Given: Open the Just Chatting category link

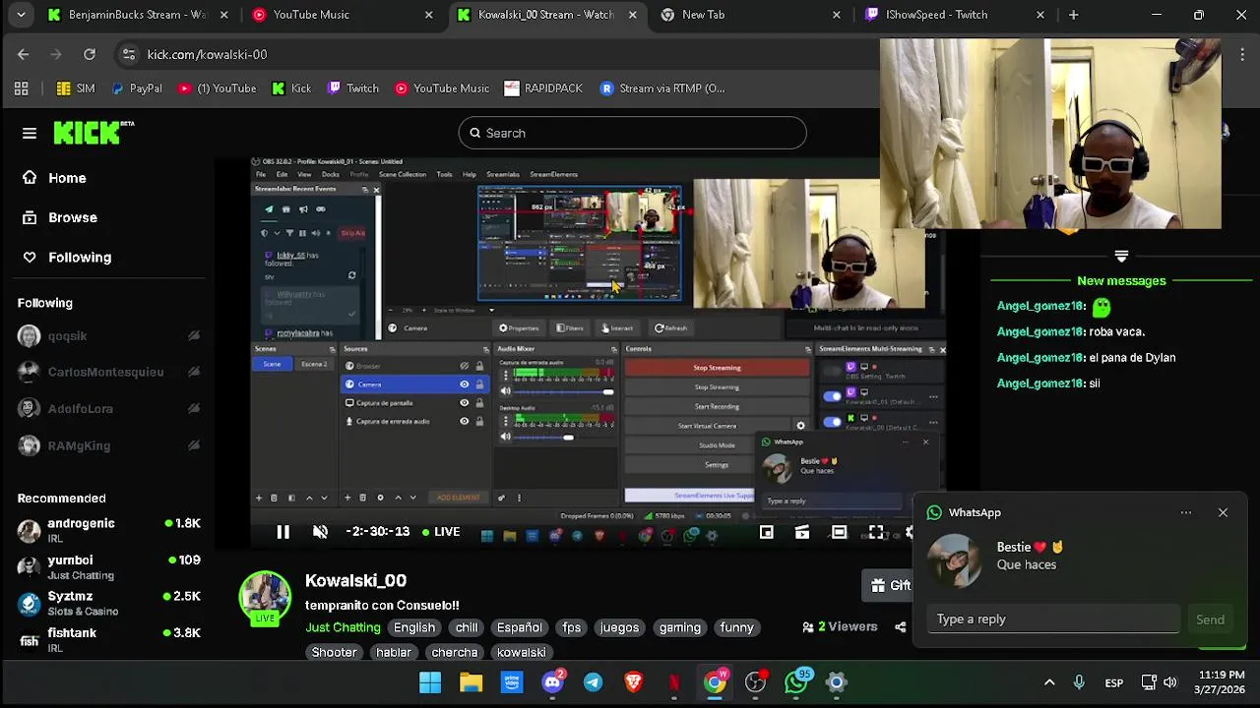Looking at the screenshot, I should pyautogui.click(x=343, y=627).
